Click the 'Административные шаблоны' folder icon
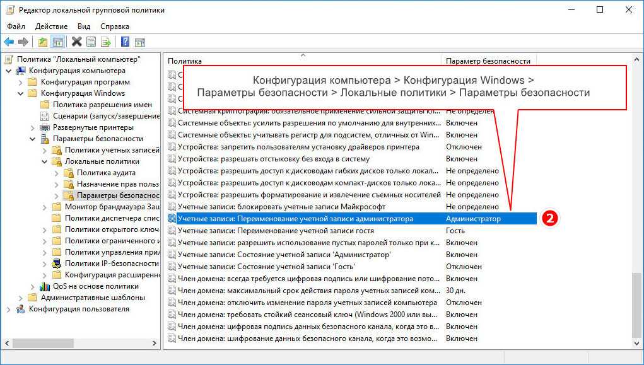The image size is (644, 365). coord(33,298)
